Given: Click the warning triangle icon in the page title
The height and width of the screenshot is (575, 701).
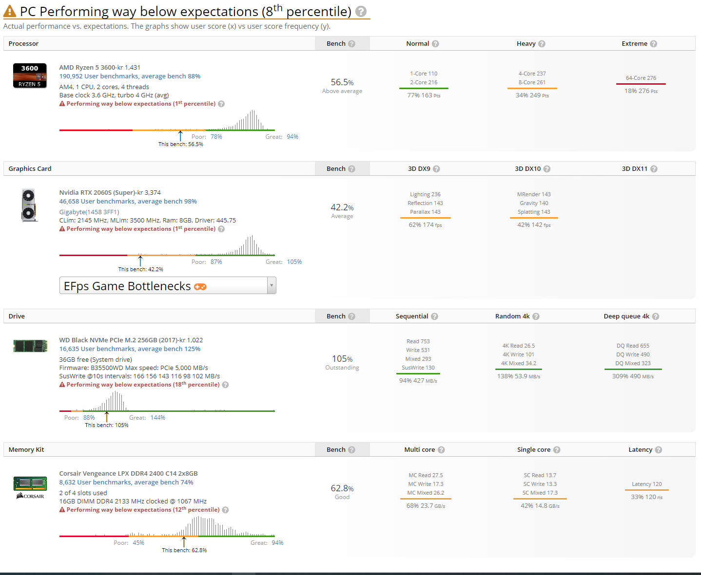Looking at the screenshot, I should [x=9, y=11].
